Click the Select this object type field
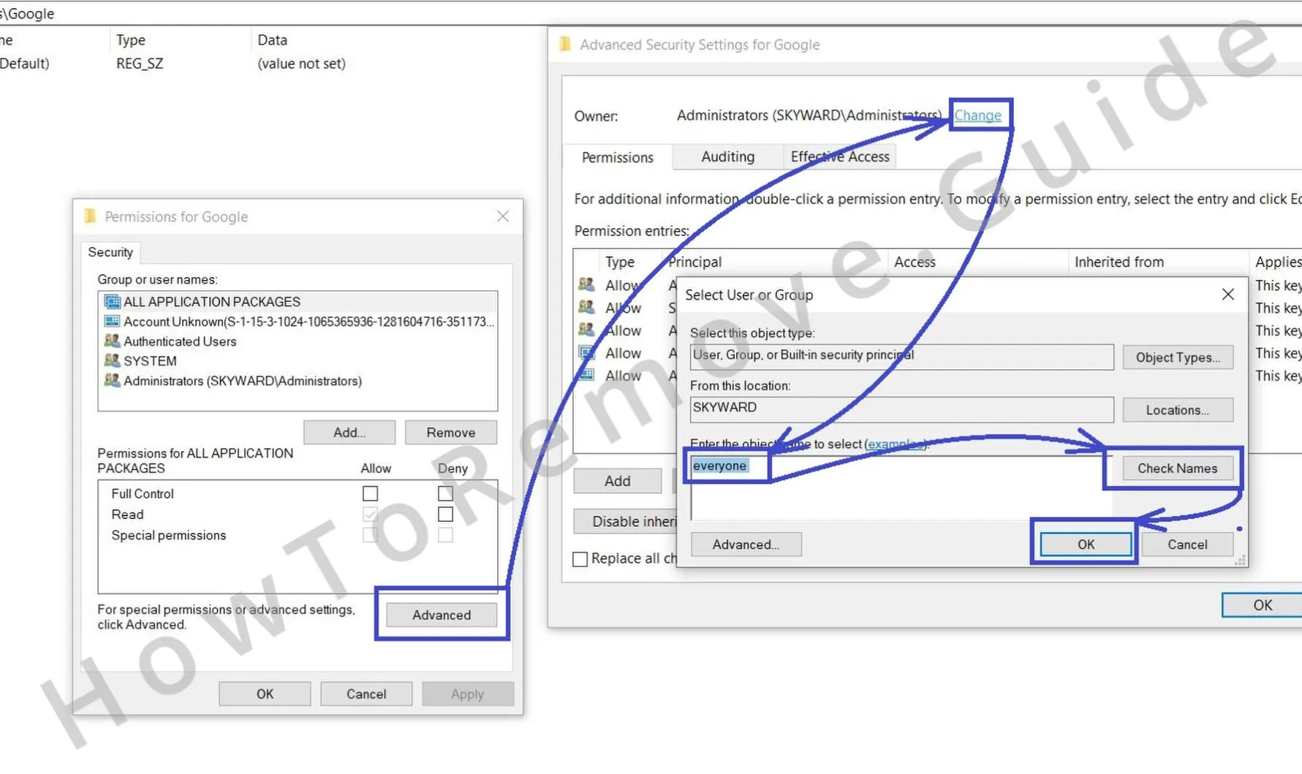The image size is (1302, 774). click(901, 357)
